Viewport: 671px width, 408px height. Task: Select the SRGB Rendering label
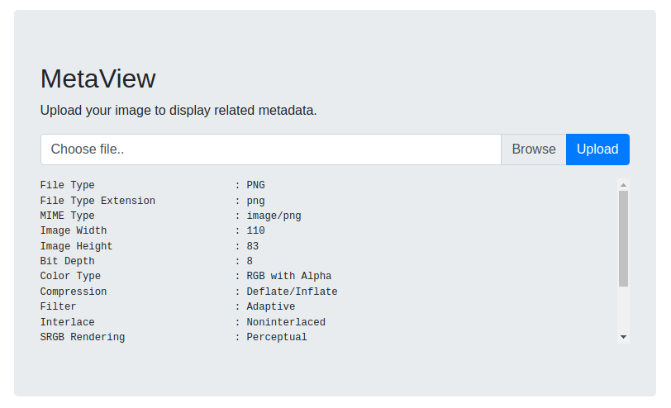click(83, 337)
